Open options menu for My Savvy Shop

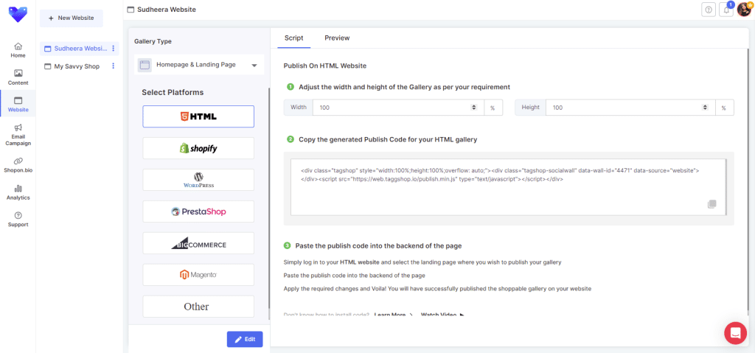113,66
